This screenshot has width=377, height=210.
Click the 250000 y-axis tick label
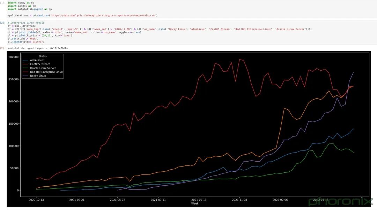(x=14, y=79)
